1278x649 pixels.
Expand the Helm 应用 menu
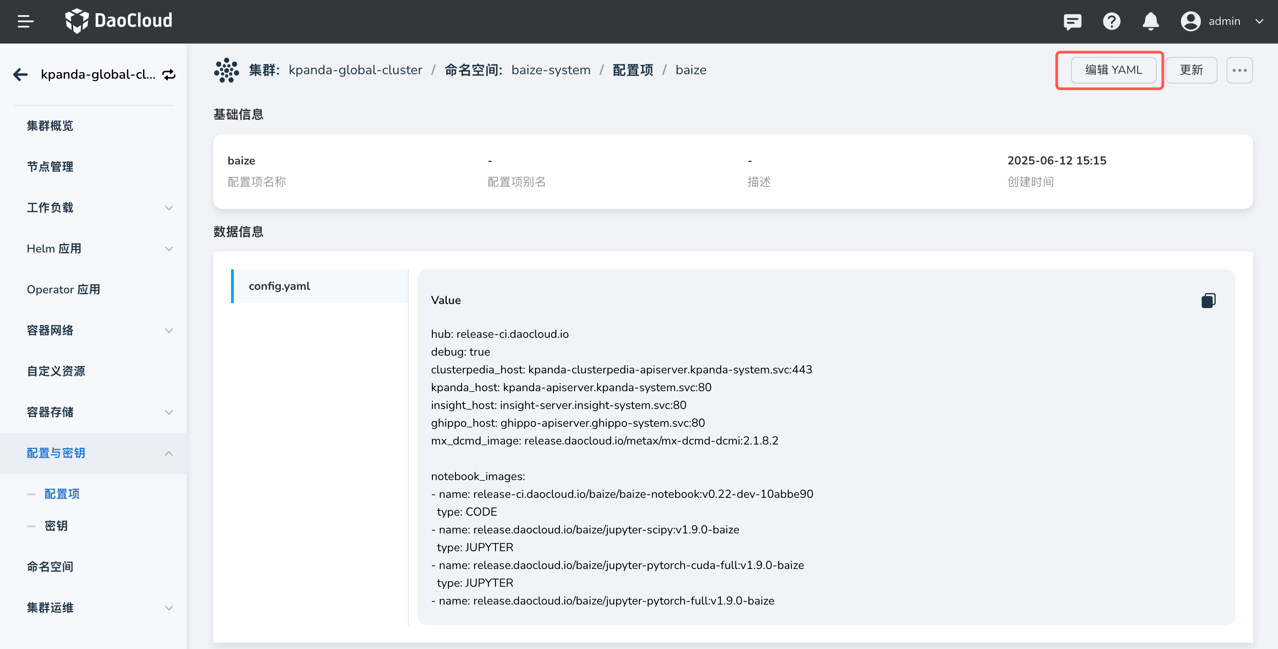coord(169,248)
